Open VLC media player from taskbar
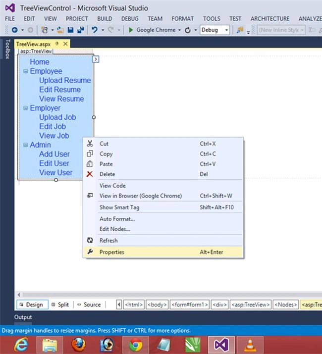Viewport: 322px width, 354px height. 250,345
